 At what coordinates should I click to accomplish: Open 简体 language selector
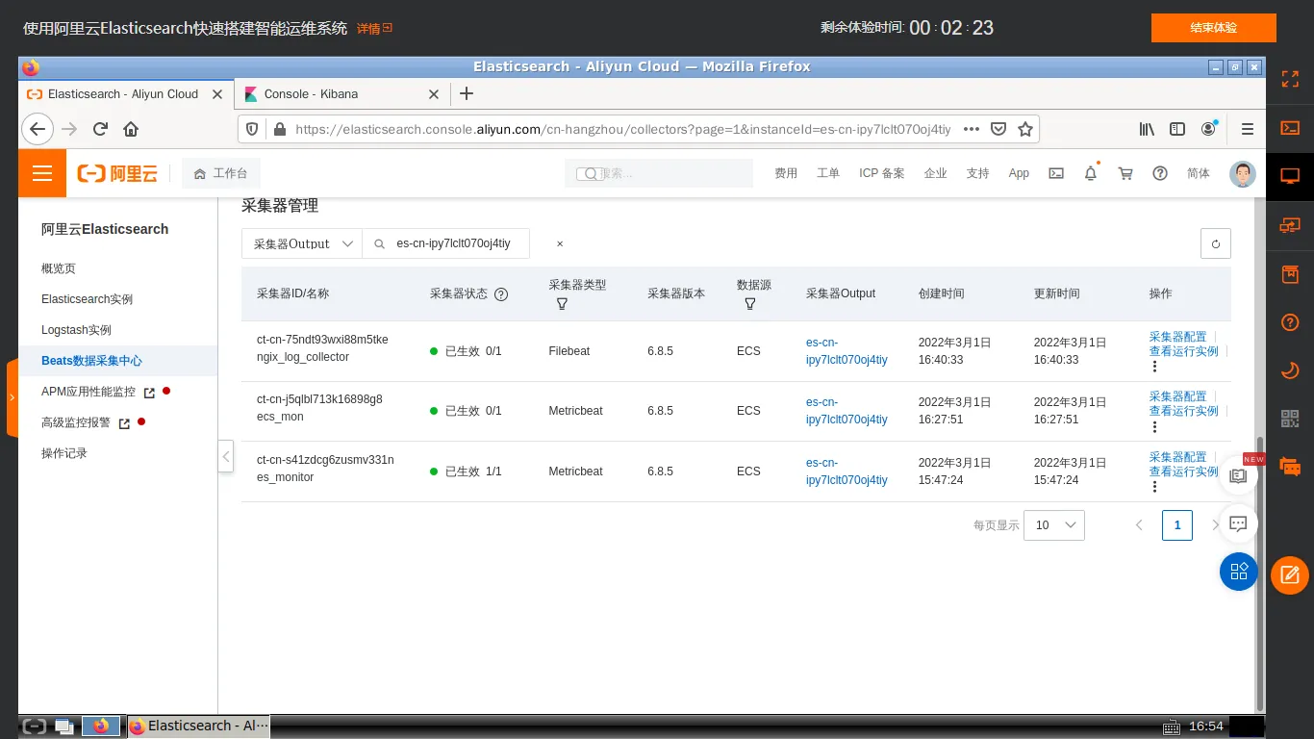point(1199,173)
